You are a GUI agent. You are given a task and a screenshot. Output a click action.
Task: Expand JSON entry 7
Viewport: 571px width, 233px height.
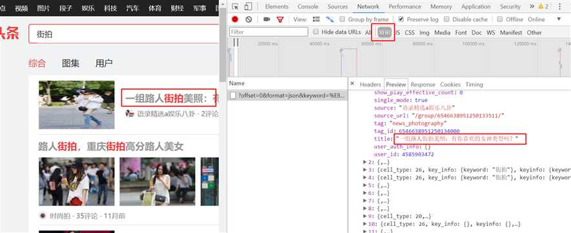(x=365, y=200)
